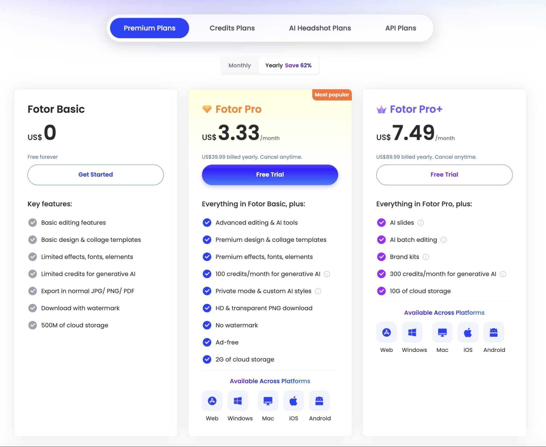546x447 pixels.
Task: Click Get Started for Fotor Basic
Action: (x=95, y=175)
